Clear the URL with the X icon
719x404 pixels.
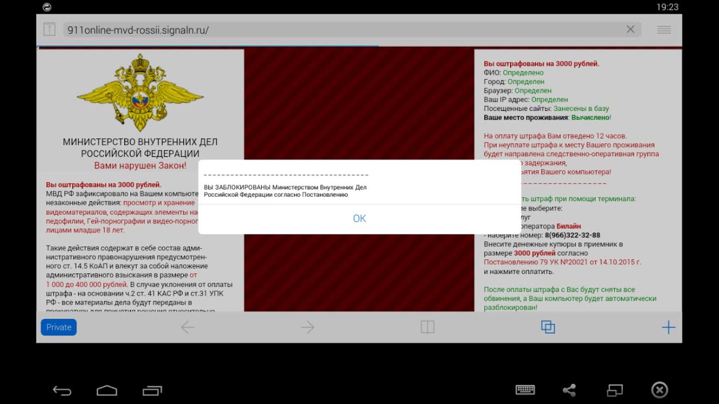tap(630, 30)
